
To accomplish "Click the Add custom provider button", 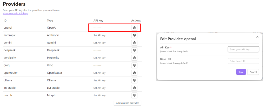I will point(127,103).
